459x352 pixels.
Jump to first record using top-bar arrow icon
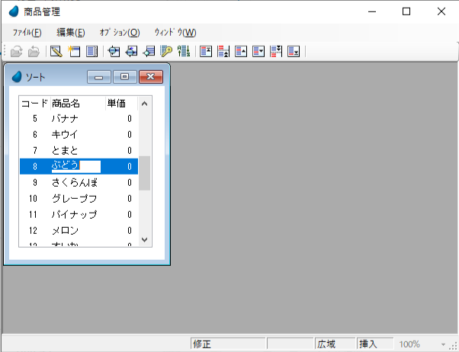coord(205,52)
